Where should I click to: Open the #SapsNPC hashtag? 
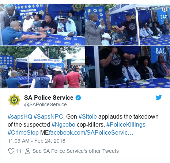point(48,116)
